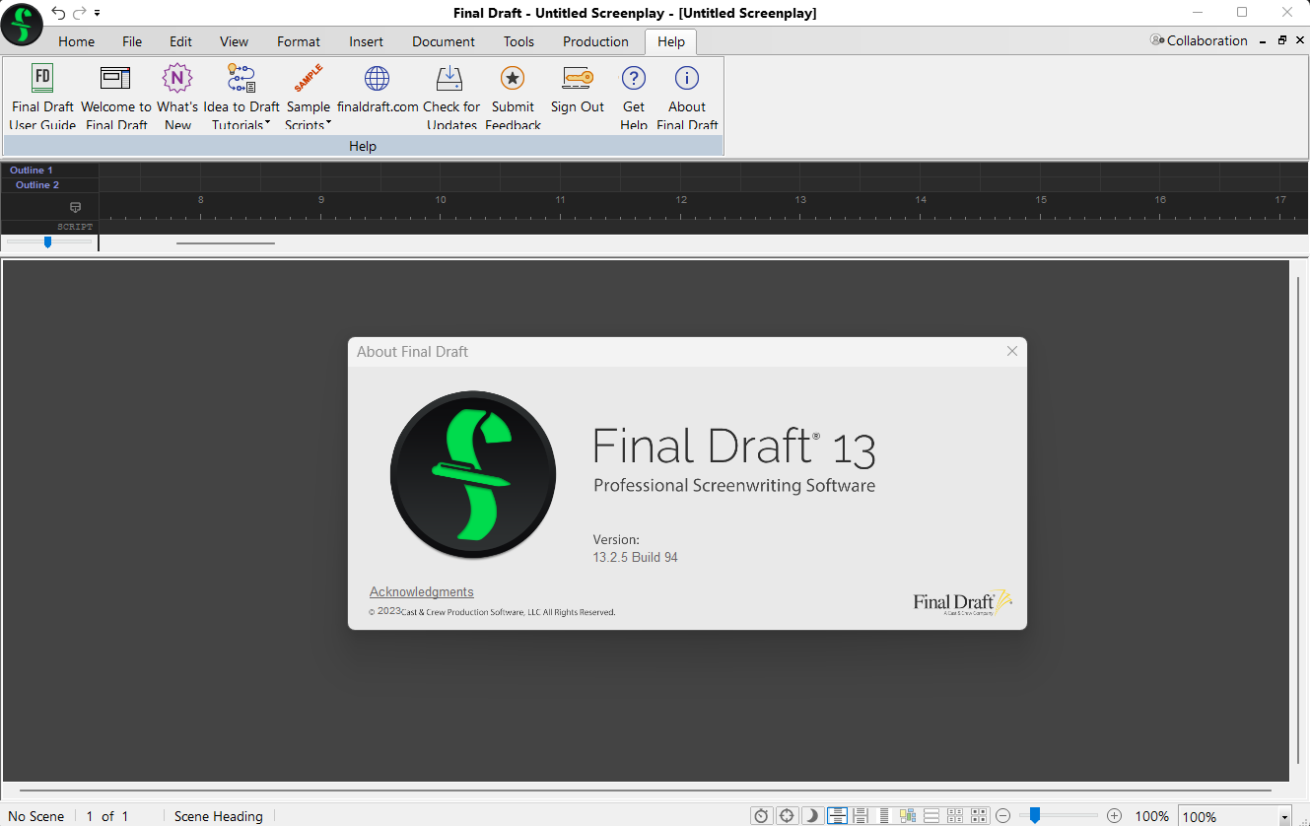Click the outline horizontal scrollbar thumb

point(226,242)
